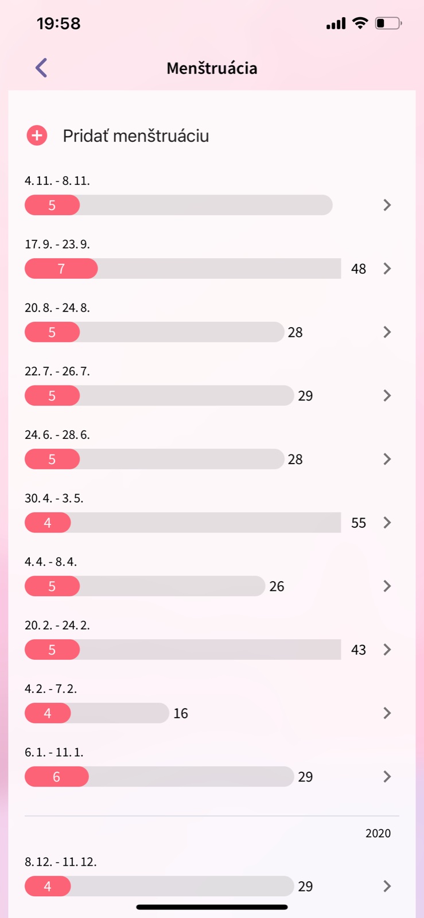This screenshot has height=918, width=424.
Task: Select 'Pridať menštruáciu' label
Action: pos(135,136)
